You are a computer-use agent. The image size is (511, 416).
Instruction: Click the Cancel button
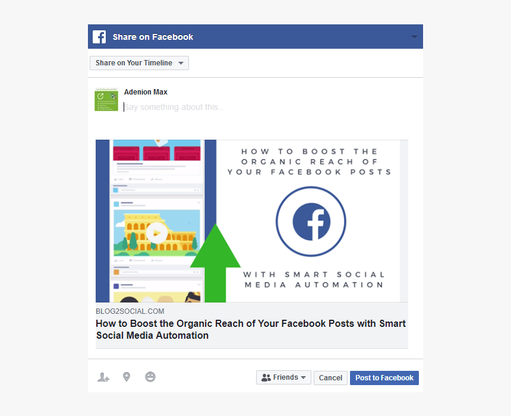(330, 378)
